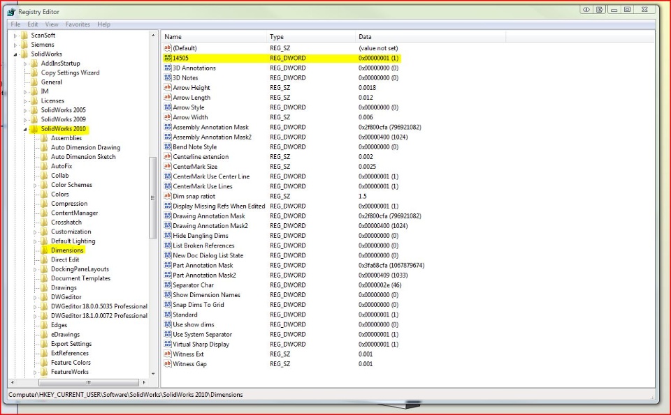Click the tree horizontal scroll right arrow
The image size is (671, 415).
click(x=144, y=382)
